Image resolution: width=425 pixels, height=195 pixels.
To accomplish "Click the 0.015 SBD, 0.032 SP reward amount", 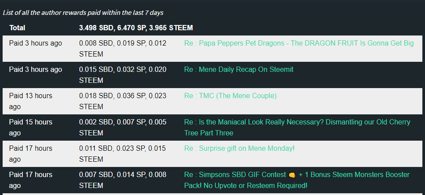I will click(x=123, y=75).
